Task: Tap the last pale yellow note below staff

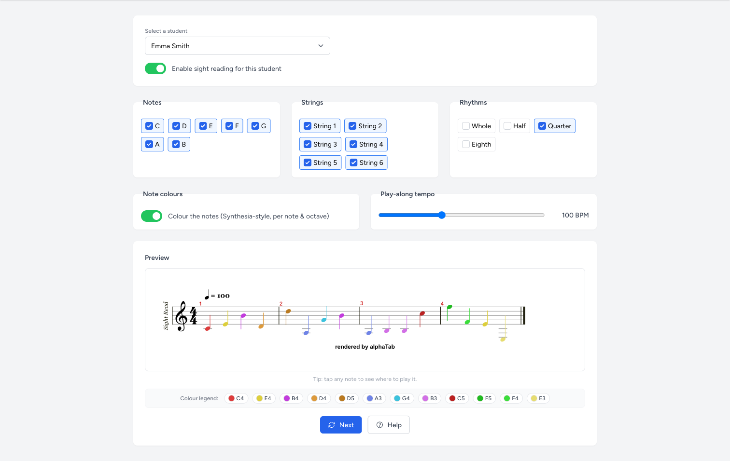Action: 503,339
